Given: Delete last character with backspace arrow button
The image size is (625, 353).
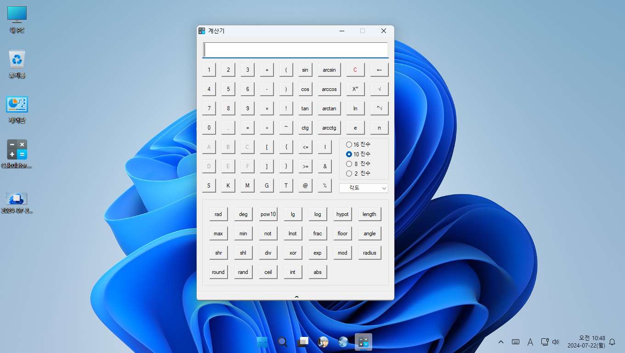Looking at the screenshot, I should tap(379, 70).
